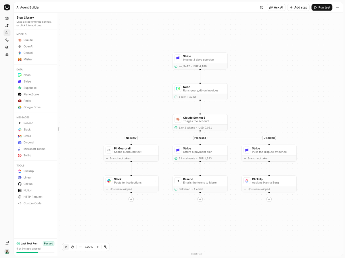345x258 pixels.
Task: Open the brain icon in left rail
Action: pyautogui.click(x=7, y=47)
